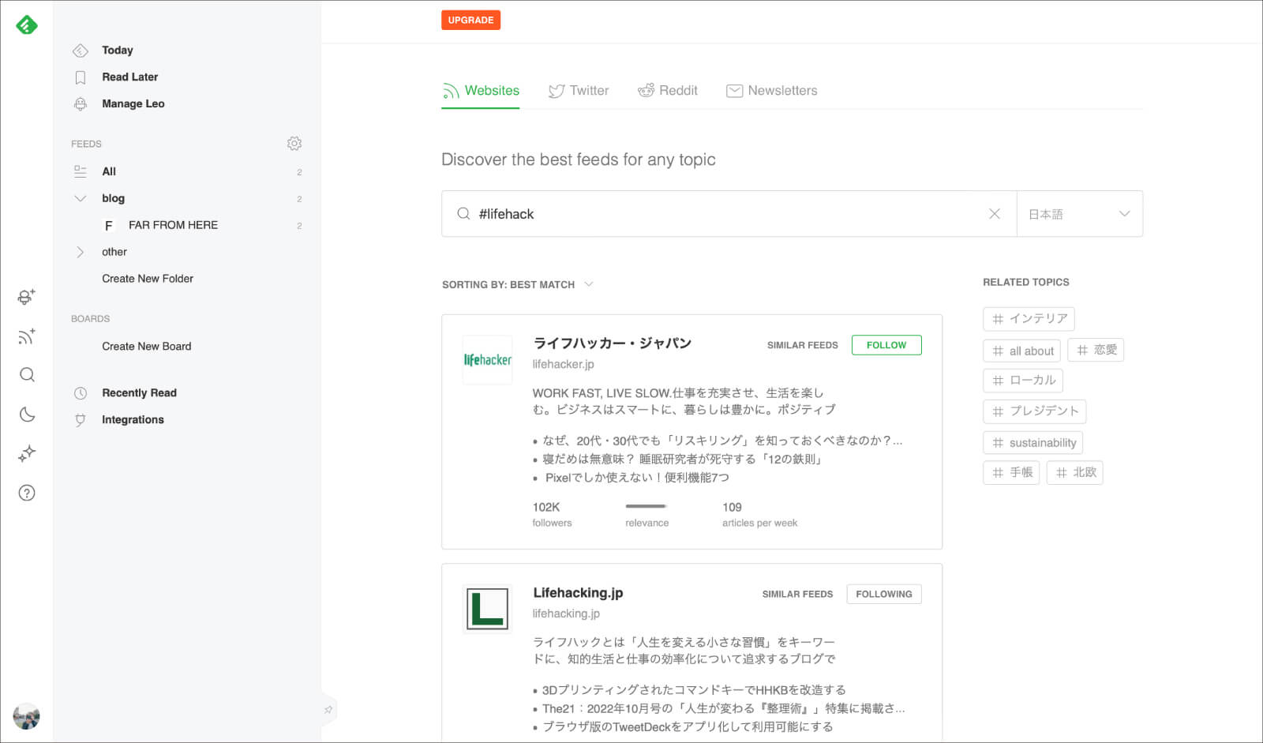Open Manage Leo
1263x743 pixels.
pos(133,103)
